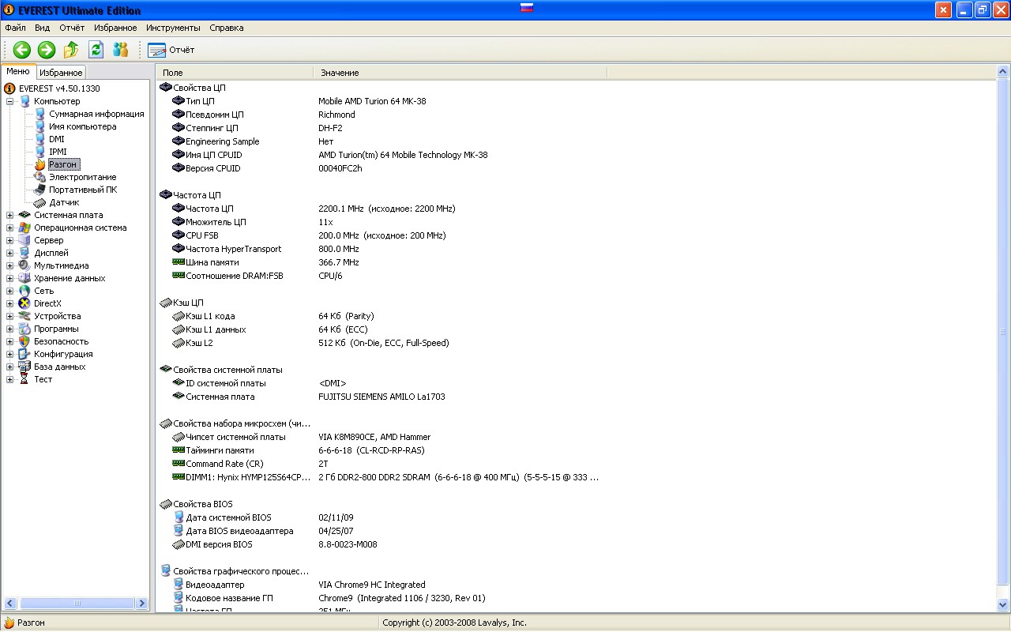Expand the Дисплей tree node
The width and height of the screenshot is (1011, 632).
[10, 253]
